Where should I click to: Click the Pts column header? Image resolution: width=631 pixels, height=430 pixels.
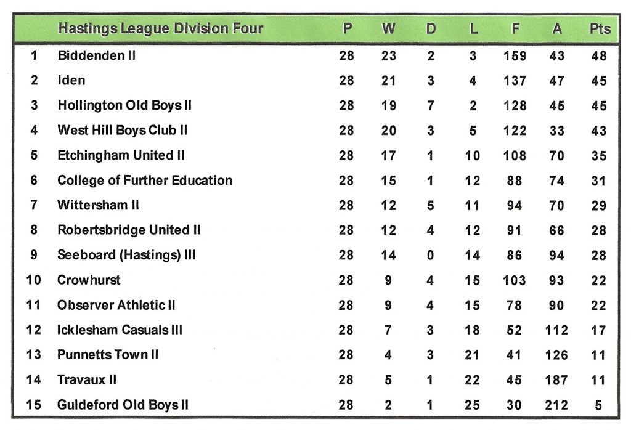coord(599,29)
